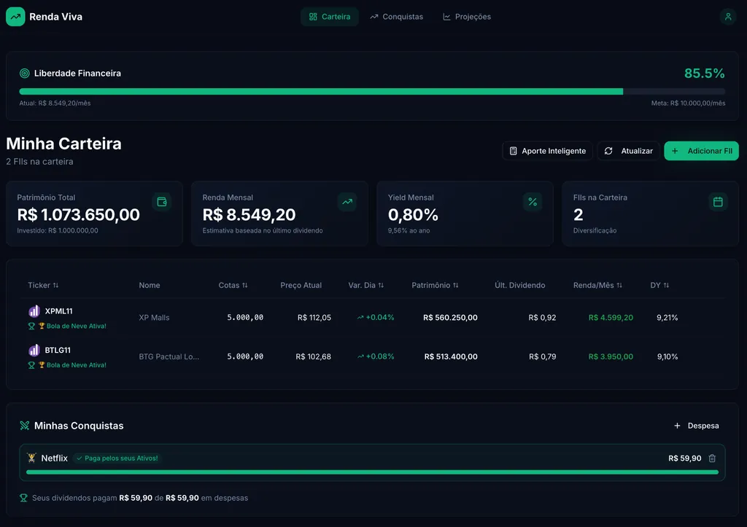Image resolution: width=747 pixels, height=527 pixels.
Task: Open Aporte Inteligente
Action: click(x=547, y=151)
